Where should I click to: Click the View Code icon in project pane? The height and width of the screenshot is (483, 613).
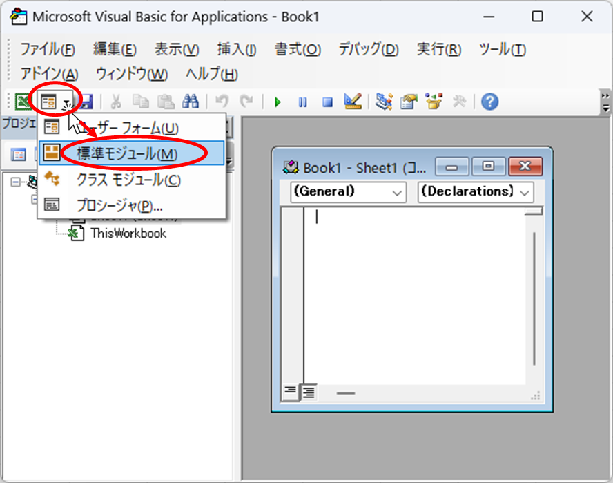[18, 155]
